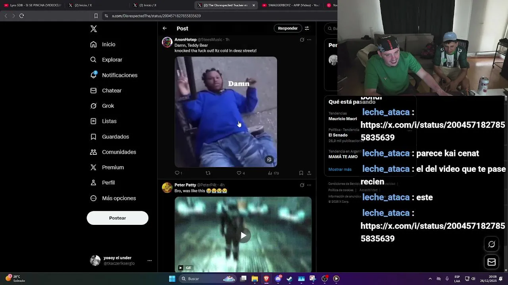Image resolution: width=508 pixels, height=285 pixels.
Task: Click Mostrar más under trends
Action: tap(340, 169)
